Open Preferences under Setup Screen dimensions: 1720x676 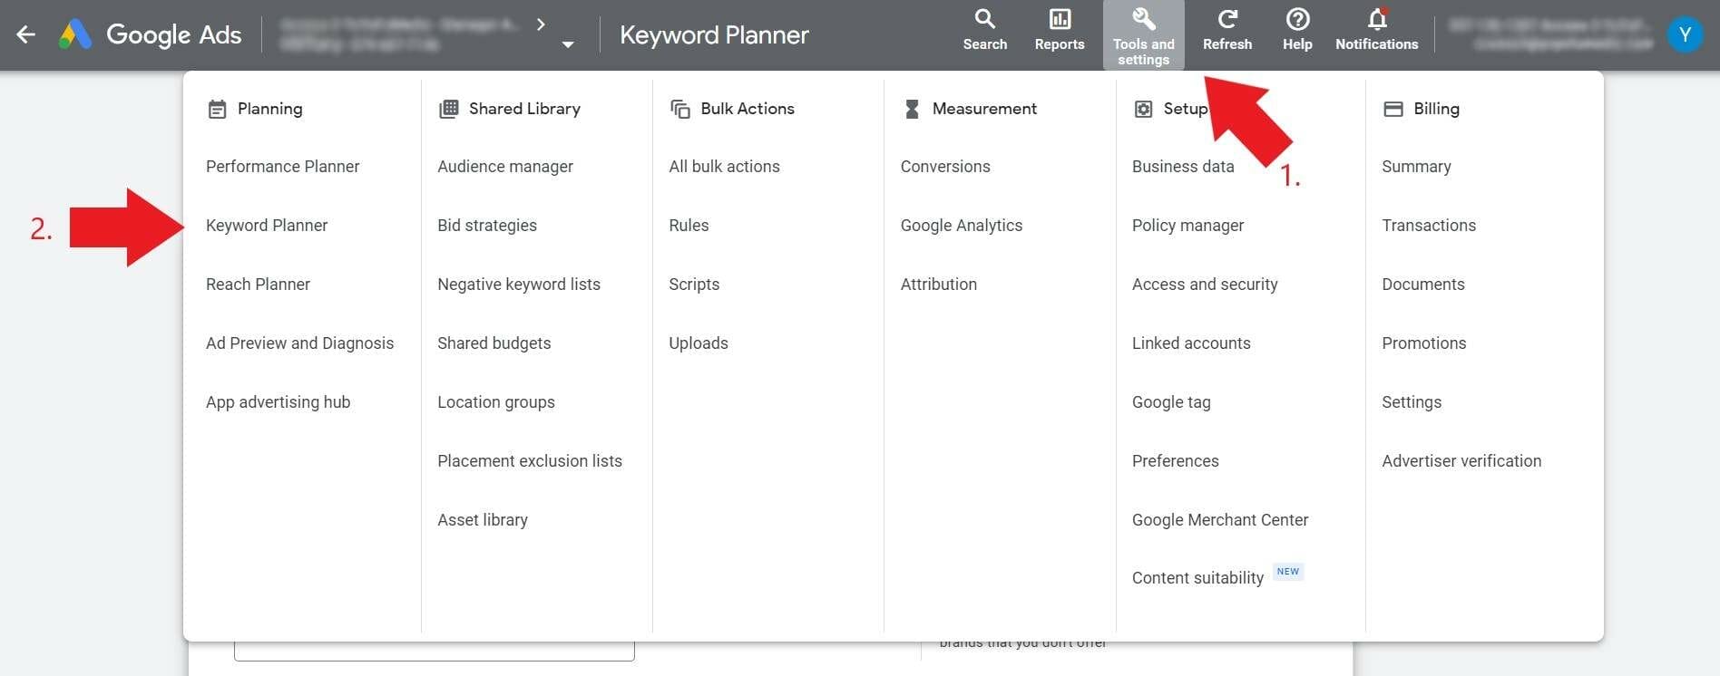pyautogui.click(x=1175, y=461)
